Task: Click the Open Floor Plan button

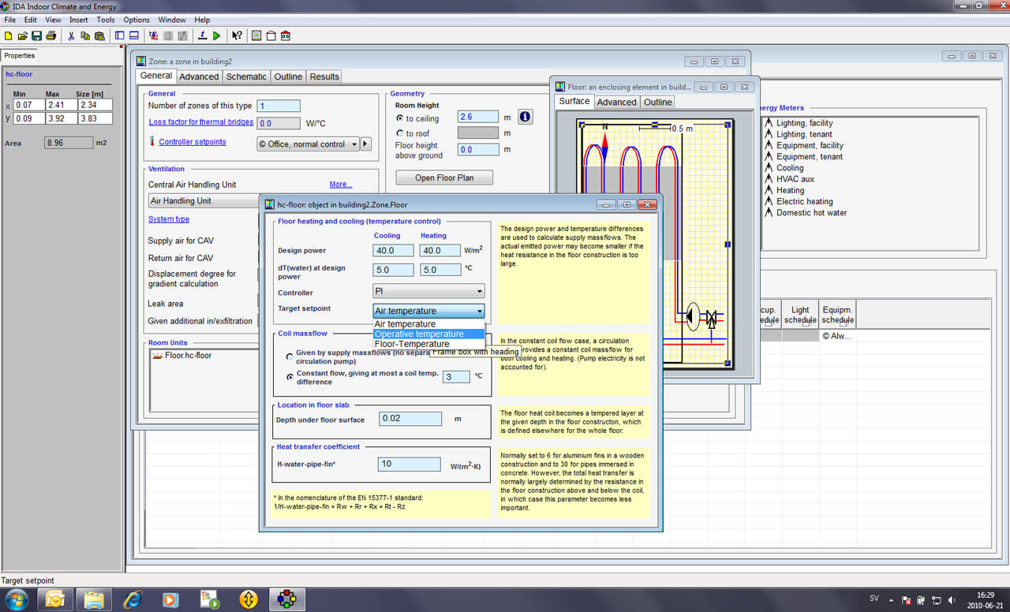Action: [444, 177]
